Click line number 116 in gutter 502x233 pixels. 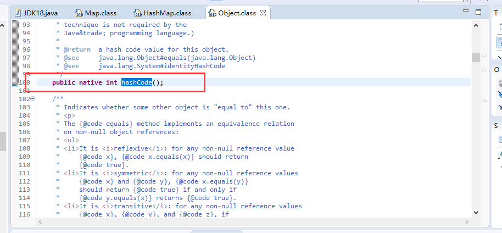[24, 214]
